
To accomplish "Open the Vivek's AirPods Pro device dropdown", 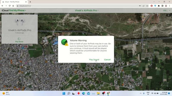I will coord(87,10).
